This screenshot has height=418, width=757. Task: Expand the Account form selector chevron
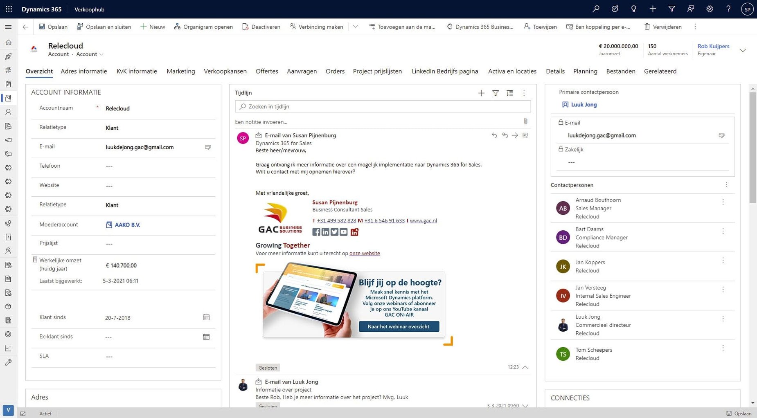(101, 54)
